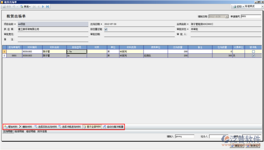
Task: Click the 审批状态 field 未审批
Action: pyautogui.click(x=226, y=29)
